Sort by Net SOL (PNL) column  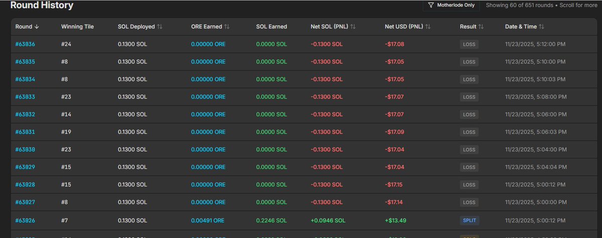point(333,27)
